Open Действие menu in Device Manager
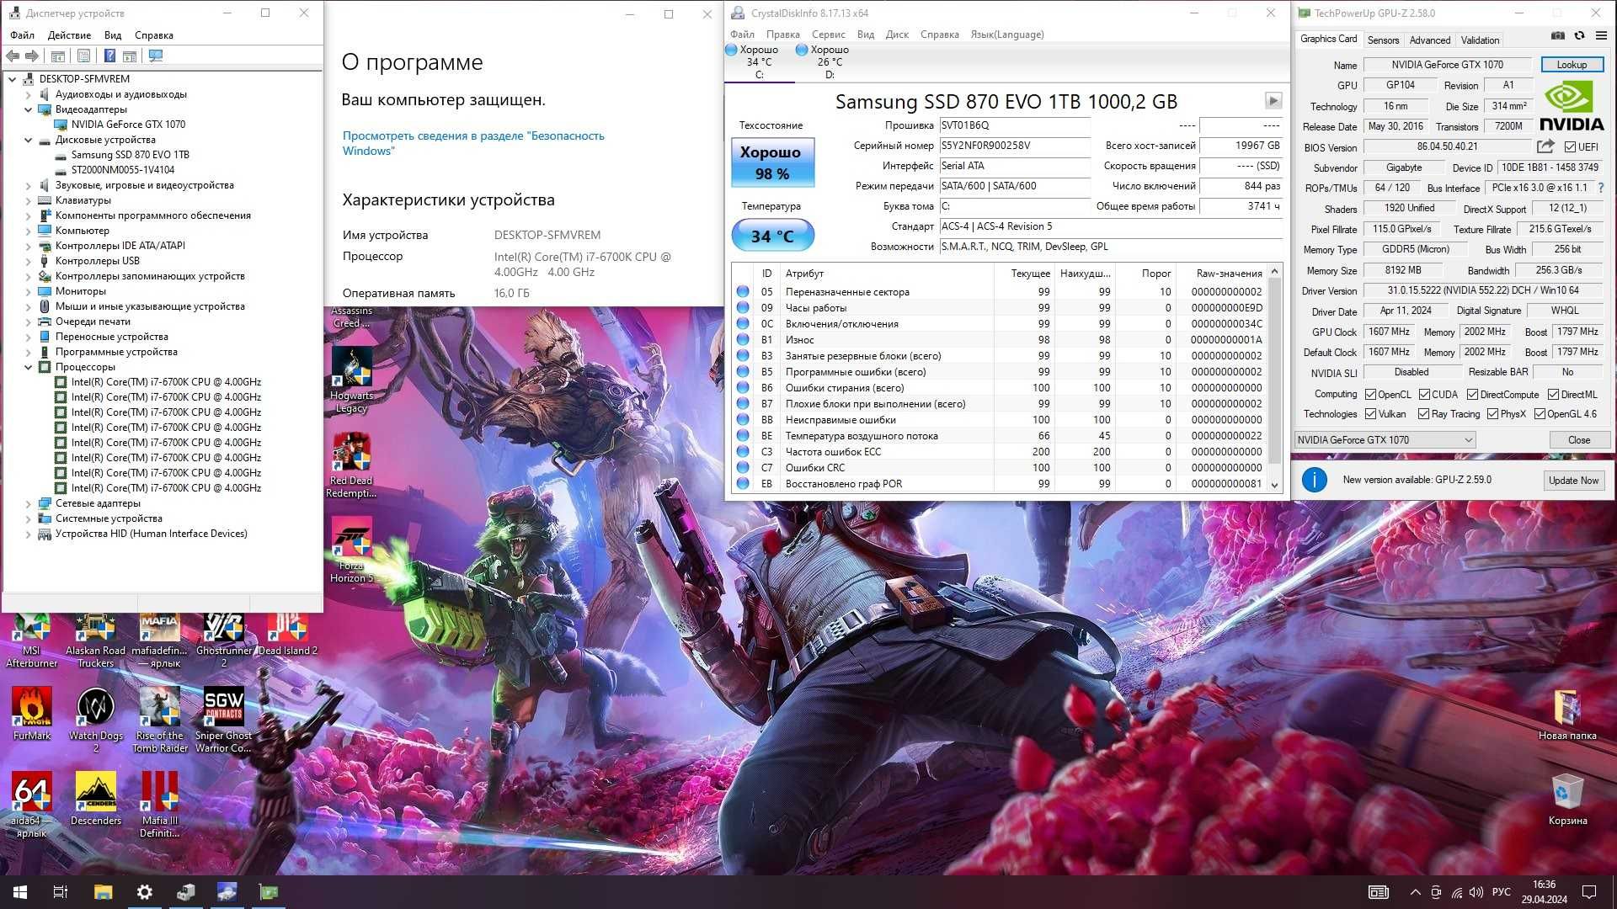This screenshot has width=1617, height=909. pos(69,35)
